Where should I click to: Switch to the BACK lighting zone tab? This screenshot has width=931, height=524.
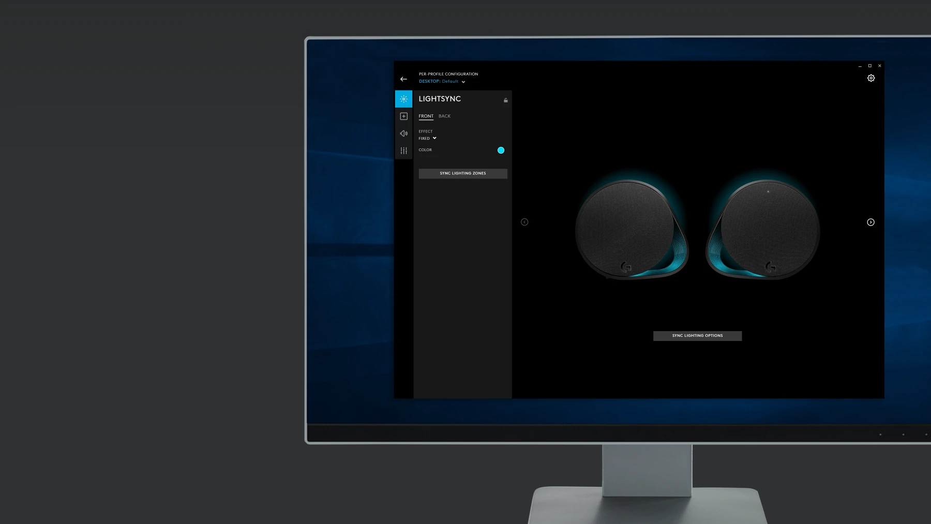coord(444,116)
